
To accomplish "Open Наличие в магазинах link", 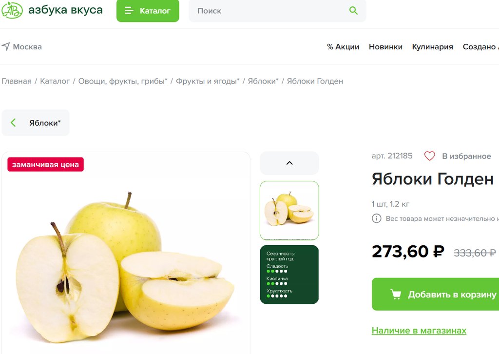I will point(419,331).
